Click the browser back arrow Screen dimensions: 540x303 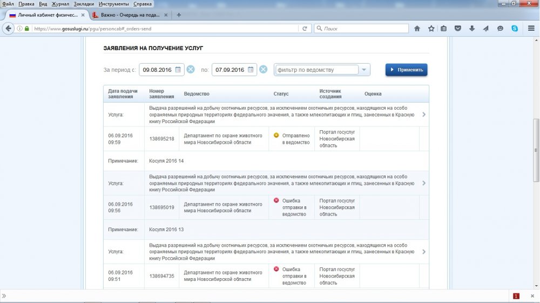tap(9, 29)
